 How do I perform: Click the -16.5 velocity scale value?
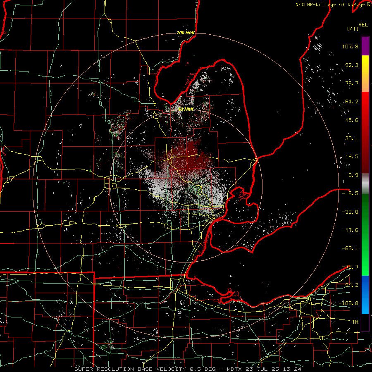tap(350, 193)
